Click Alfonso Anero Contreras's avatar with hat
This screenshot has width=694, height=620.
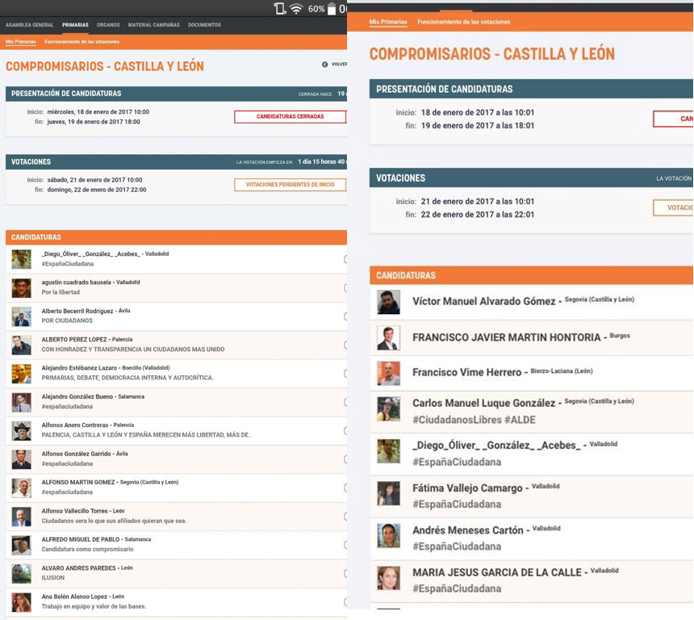click(21, 430)
